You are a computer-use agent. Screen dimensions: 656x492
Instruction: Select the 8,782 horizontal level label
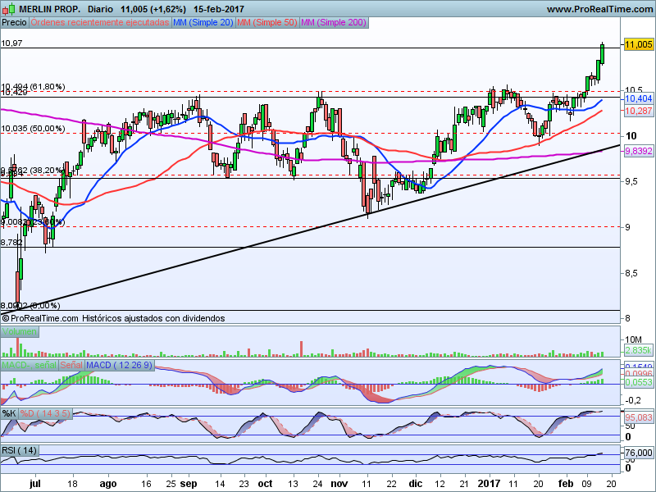coord(11,242)
